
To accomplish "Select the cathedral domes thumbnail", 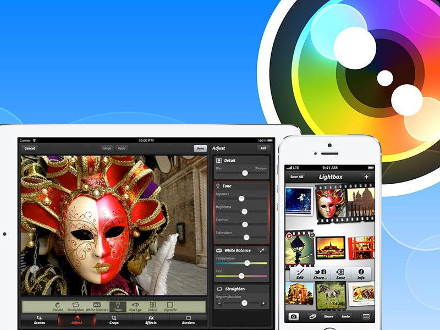I will point(361,202).
